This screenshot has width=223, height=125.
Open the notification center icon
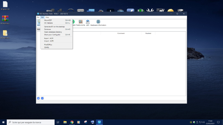pyautogui.click(x=218, y=122)
